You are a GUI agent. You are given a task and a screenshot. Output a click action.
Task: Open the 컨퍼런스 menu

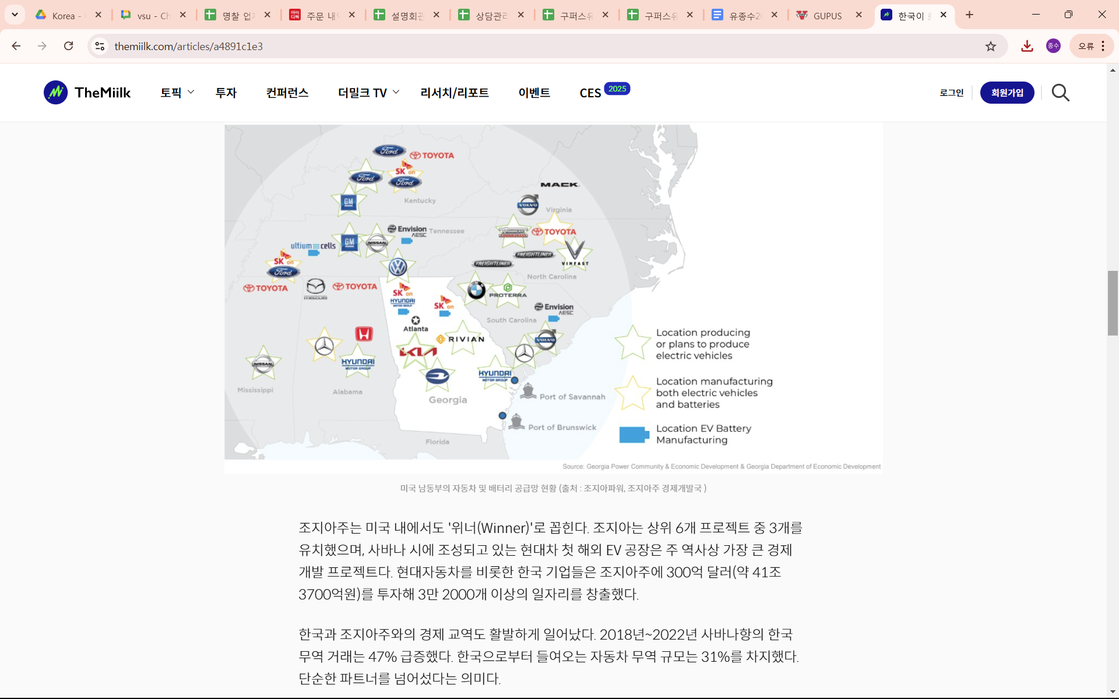(x=287, y=93)
